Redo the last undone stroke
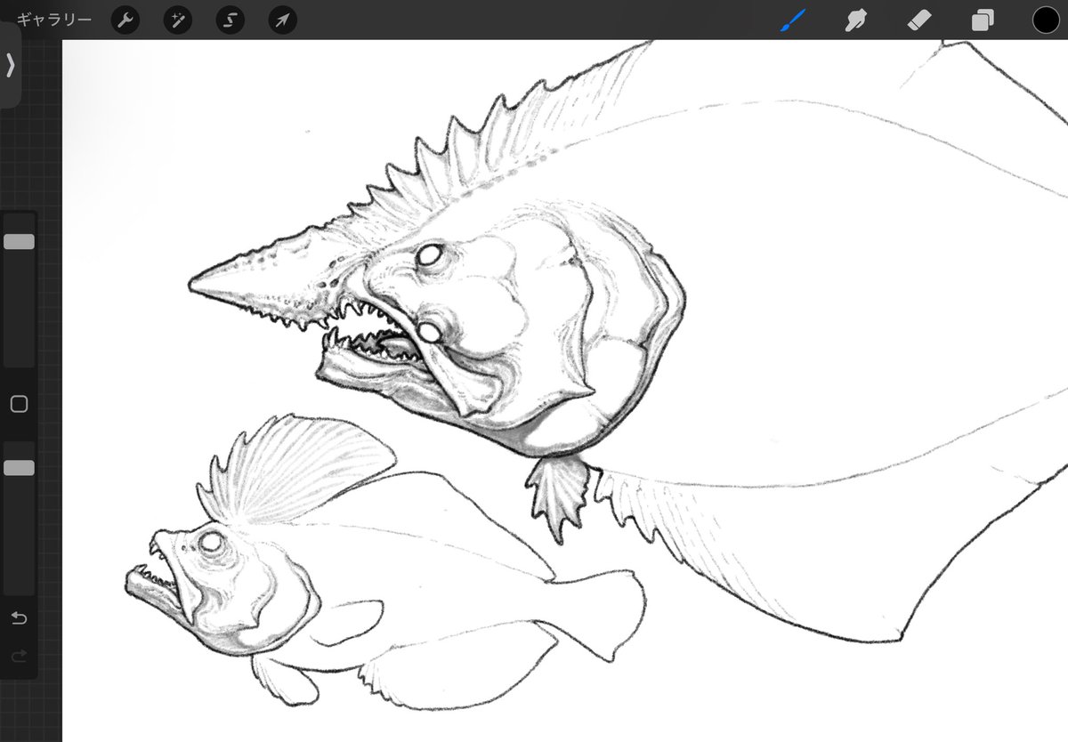1068x742 pixels. point(19,657)
